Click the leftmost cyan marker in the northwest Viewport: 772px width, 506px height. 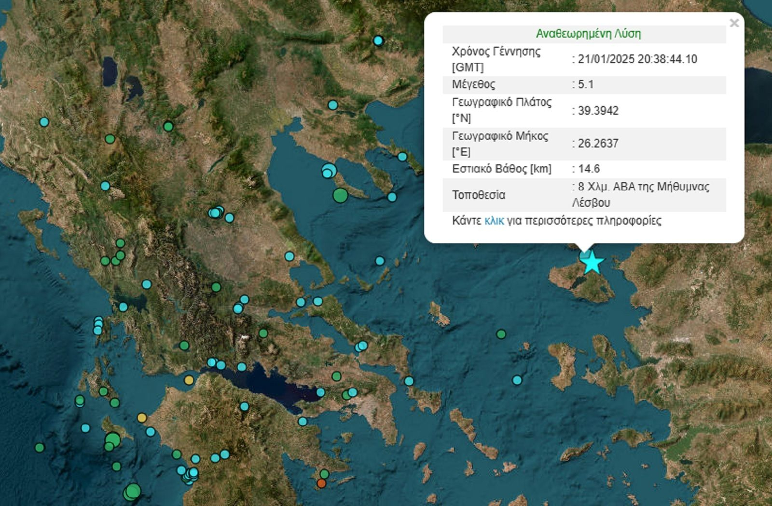point(44,122)
